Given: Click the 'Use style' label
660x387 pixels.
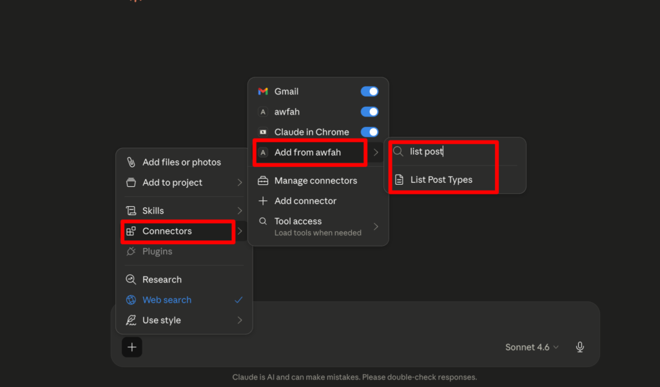Looking at the screenshot, I should pyautogui.click(x=162, y=320).
